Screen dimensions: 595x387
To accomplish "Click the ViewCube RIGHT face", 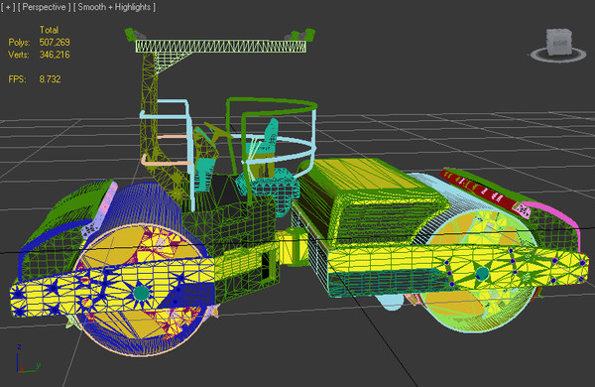I will pos(559,43).
